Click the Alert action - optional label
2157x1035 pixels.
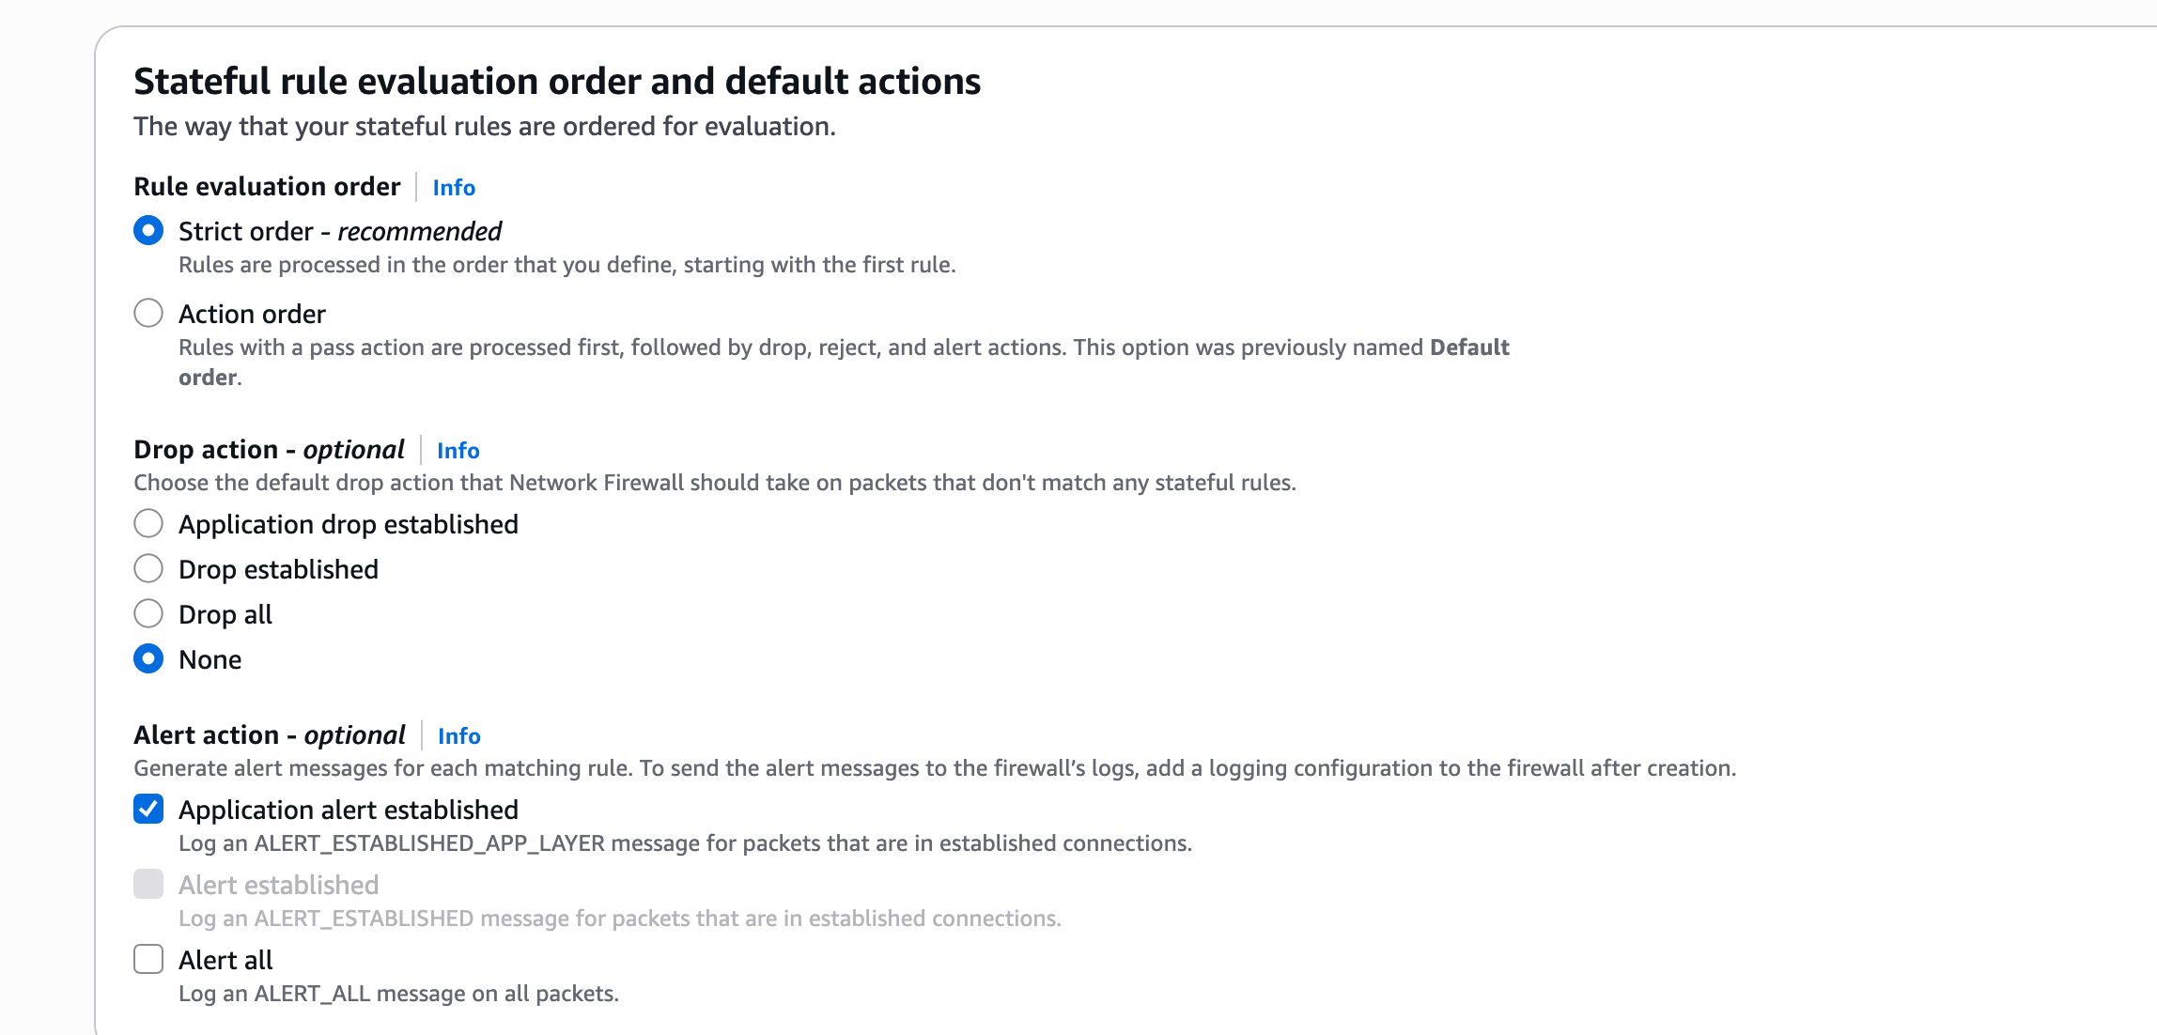[x=270, y=735]
